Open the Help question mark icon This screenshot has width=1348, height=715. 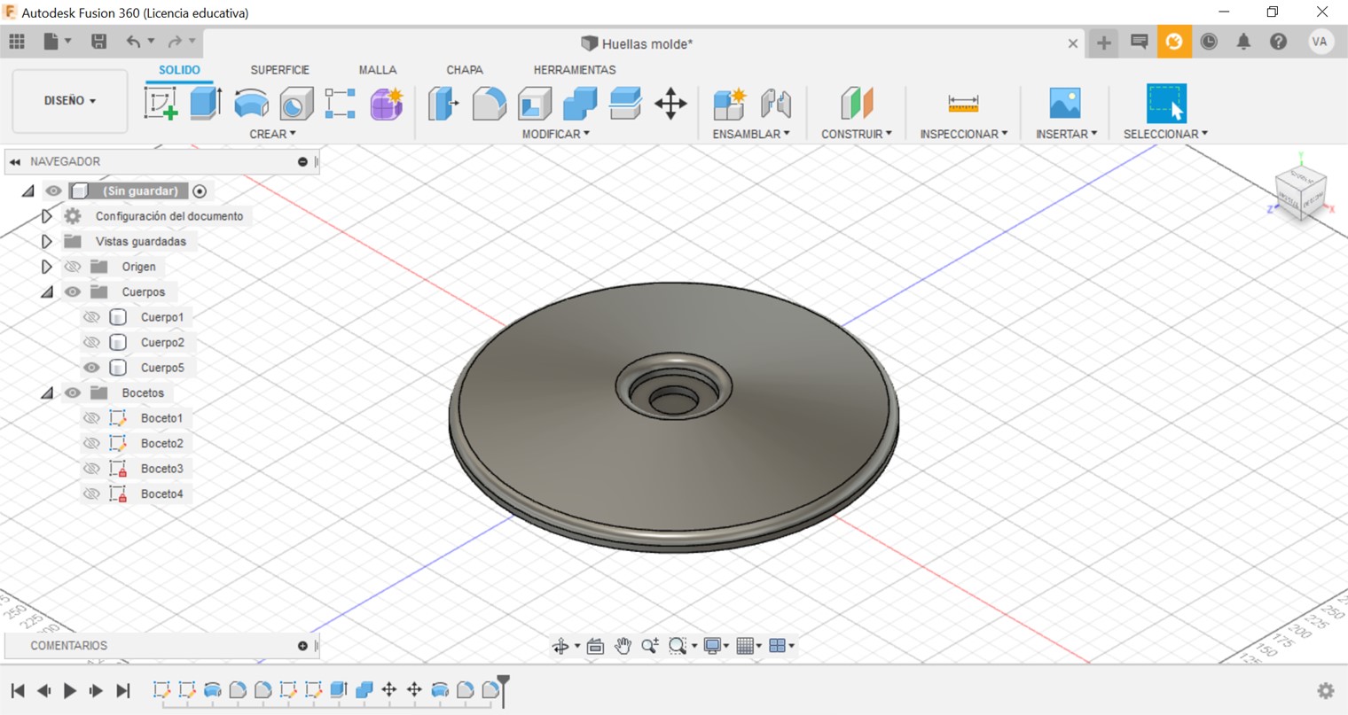coord(1278,42)
